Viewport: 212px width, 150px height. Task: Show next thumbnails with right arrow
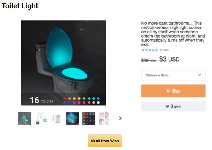coord(120,118)
